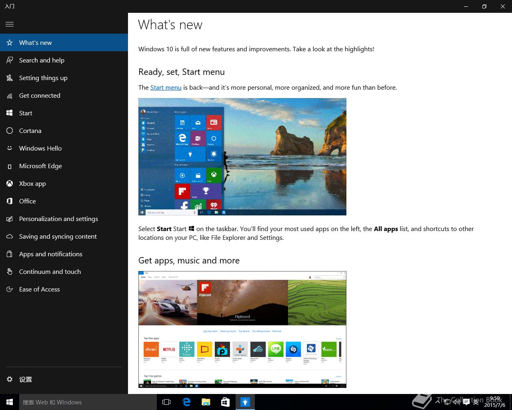
Task: Open the network status tray icon
Action: click(447, 402)
